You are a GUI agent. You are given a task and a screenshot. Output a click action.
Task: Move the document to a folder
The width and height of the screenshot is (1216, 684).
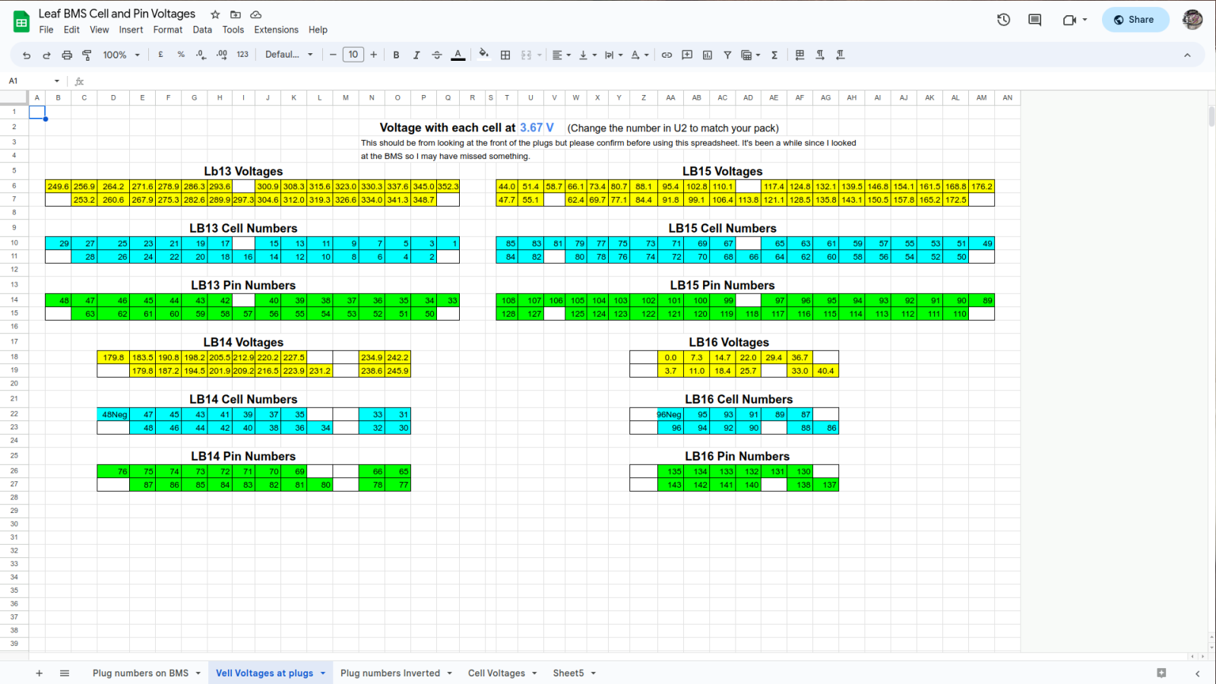[x=236, y=14]
